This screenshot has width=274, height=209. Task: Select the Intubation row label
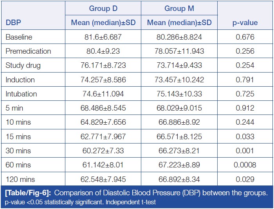click(x=21, y=94)
